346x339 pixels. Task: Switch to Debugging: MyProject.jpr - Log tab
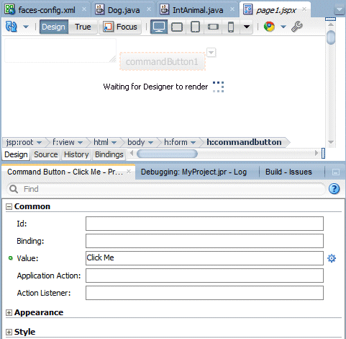[194, 172]
